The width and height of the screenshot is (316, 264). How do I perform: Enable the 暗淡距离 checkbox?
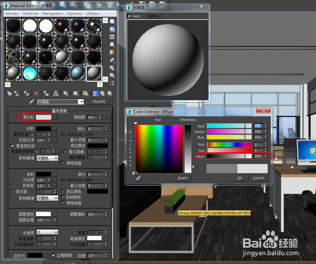[65, 151]
